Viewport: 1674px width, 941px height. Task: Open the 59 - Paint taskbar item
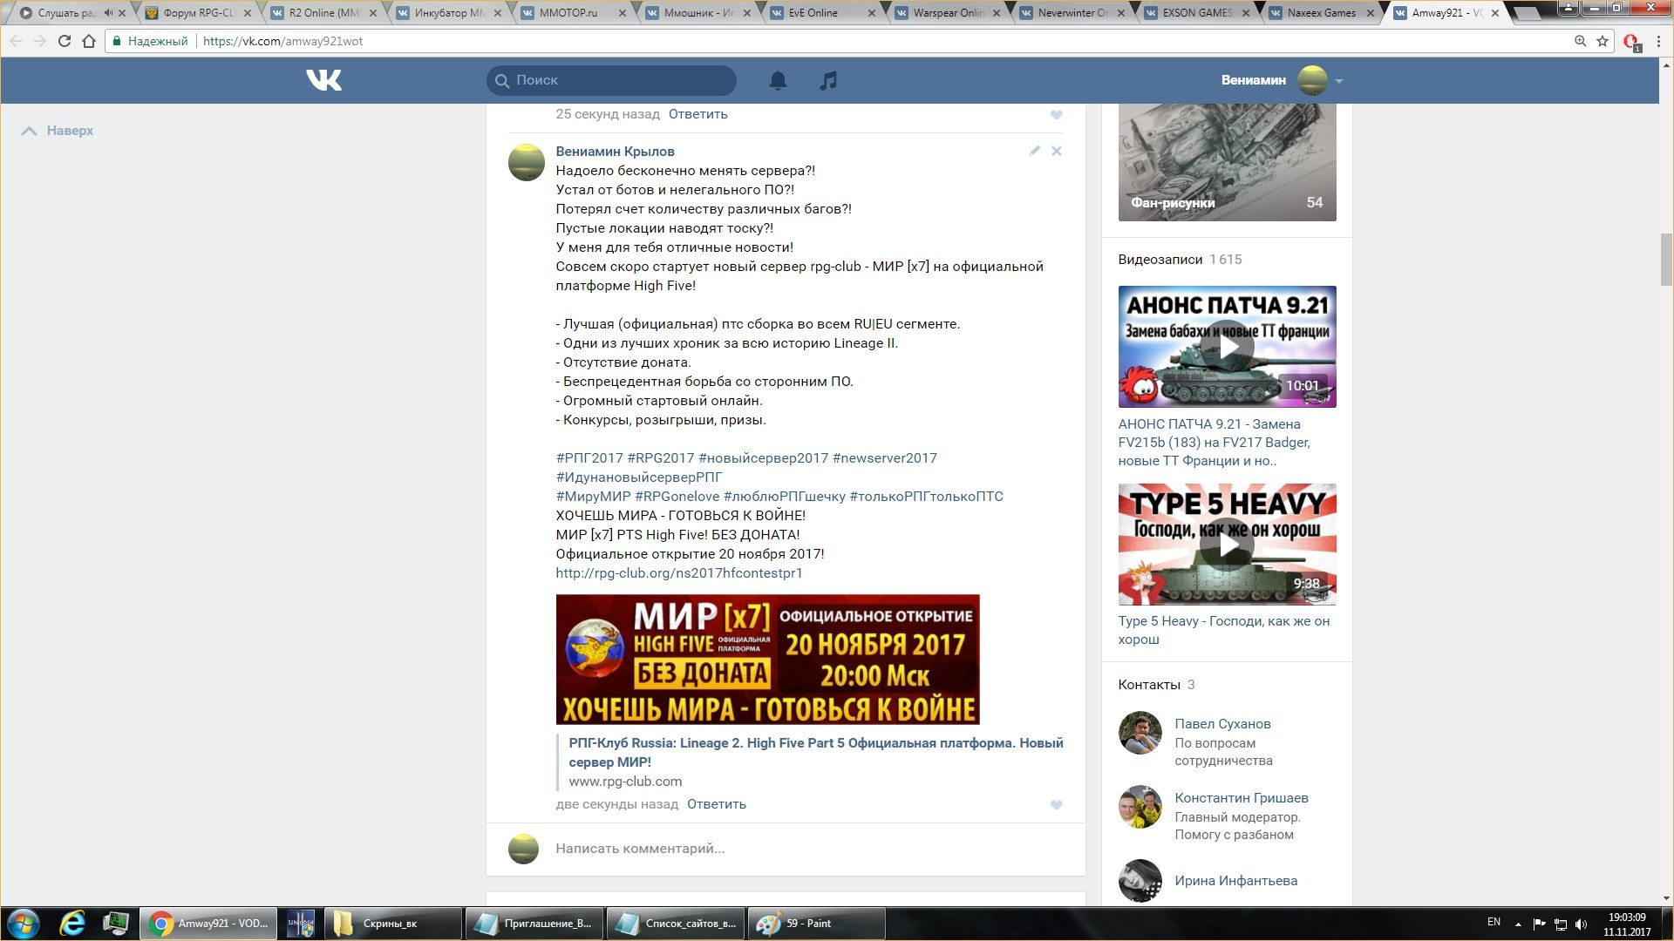(815, 924)
